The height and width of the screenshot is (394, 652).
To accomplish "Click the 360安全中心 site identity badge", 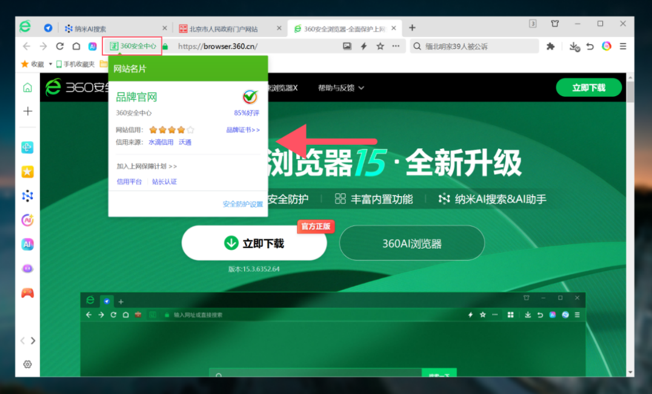I will pos(132,46).
